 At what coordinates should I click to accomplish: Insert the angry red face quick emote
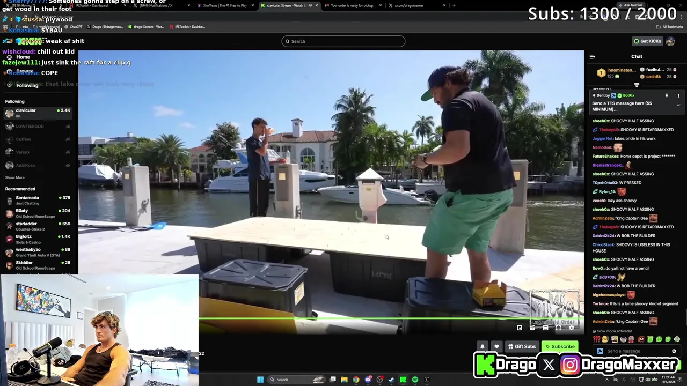pos(641,339)
